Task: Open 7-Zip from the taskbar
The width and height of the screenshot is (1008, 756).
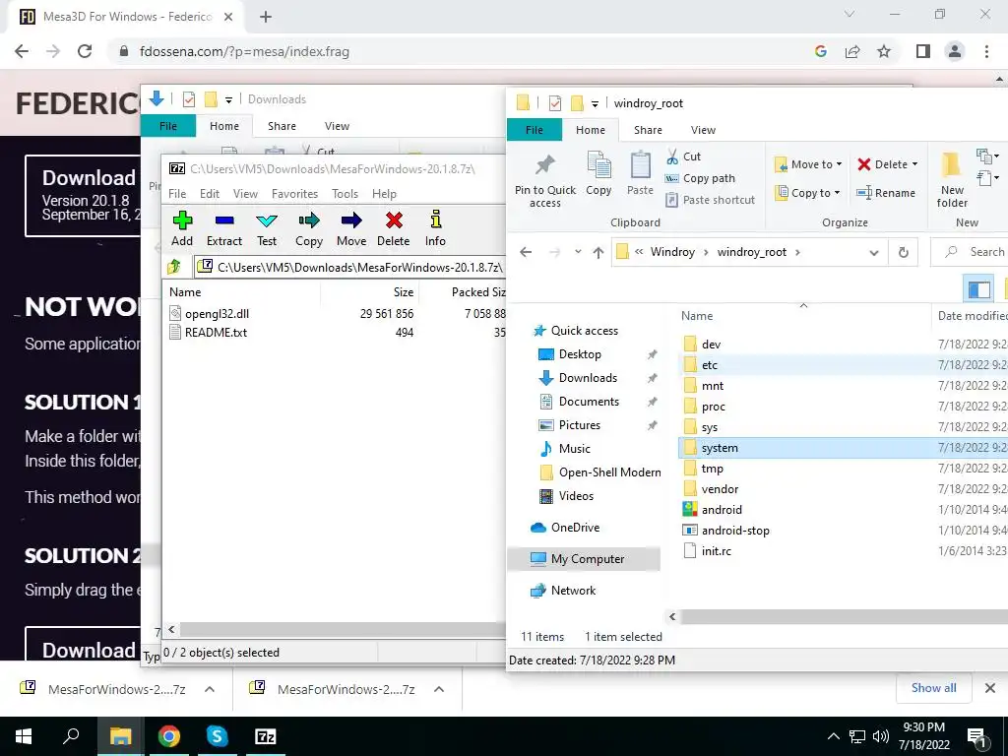Action: (x=266, y=736)
